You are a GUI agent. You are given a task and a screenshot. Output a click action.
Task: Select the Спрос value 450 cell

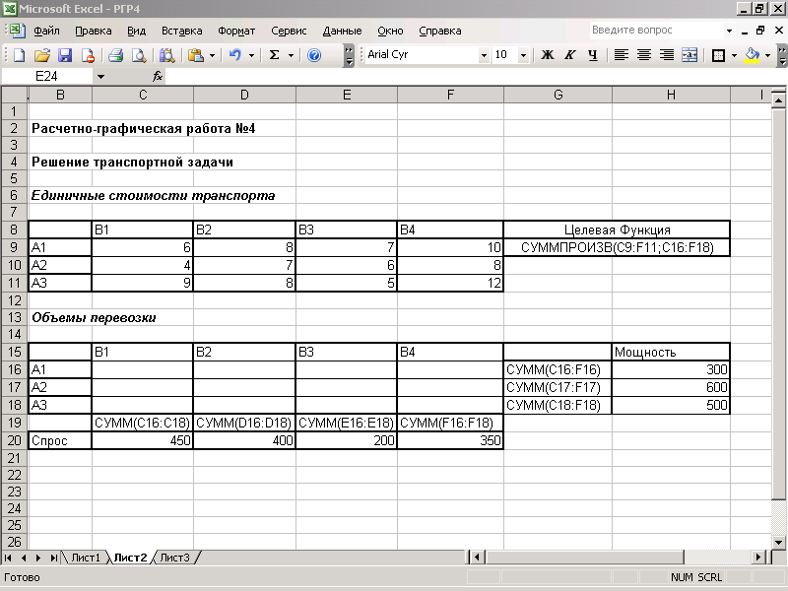click(142, 440)
